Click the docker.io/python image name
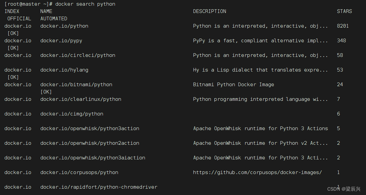Image resolution: width=366 pixels, height=195 pixels. click(x=64, y=26)
